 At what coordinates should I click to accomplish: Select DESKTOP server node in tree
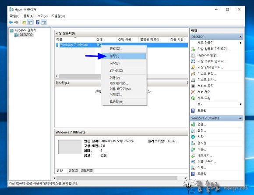(26, 35)
